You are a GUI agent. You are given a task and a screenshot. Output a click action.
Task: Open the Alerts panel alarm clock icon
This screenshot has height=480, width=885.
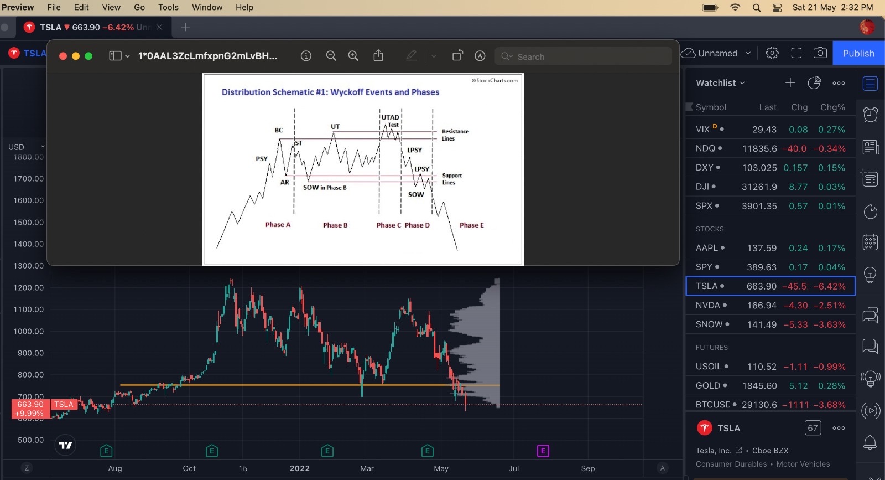pos(870,115)
